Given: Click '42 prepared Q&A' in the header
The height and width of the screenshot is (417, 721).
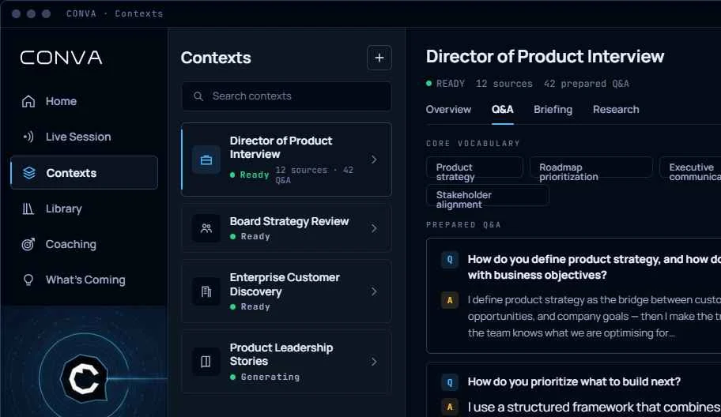Looking at the screenshot, I should (587, 84).
